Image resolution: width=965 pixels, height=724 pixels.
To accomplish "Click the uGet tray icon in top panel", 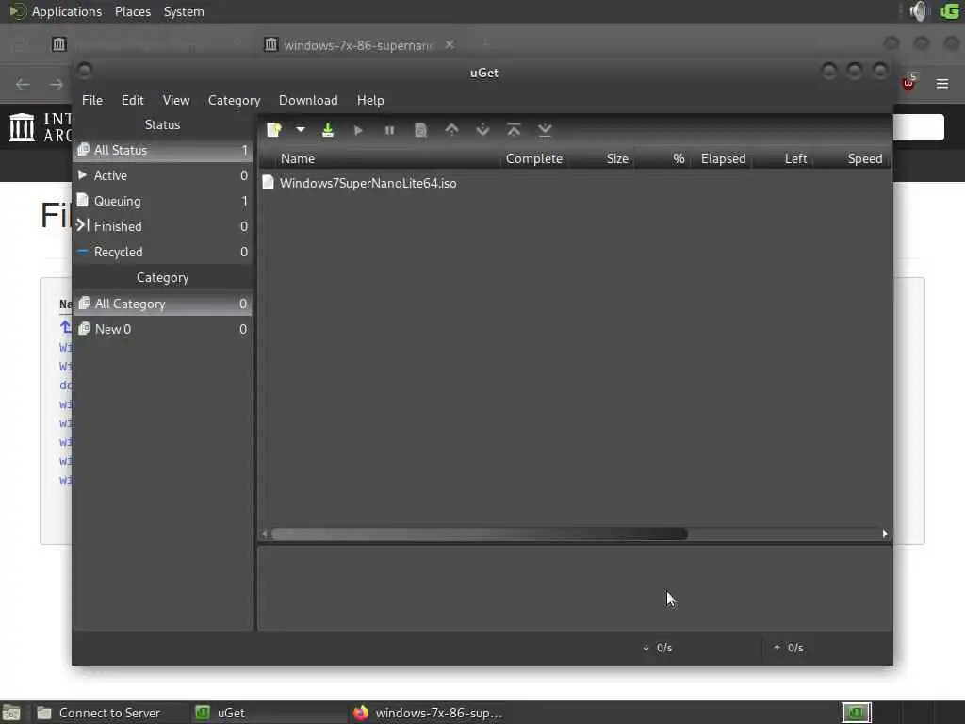I will 950,11.
